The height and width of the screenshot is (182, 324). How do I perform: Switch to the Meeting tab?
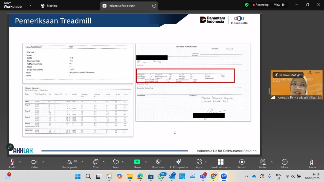49,6
